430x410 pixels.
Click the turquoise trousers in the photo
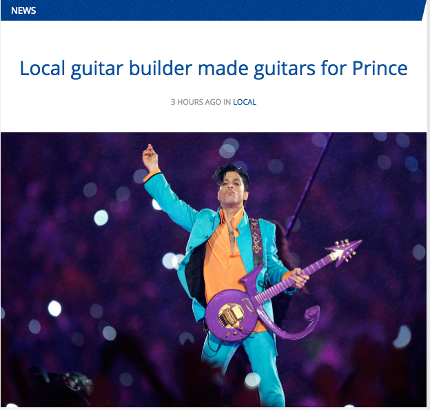245,367
